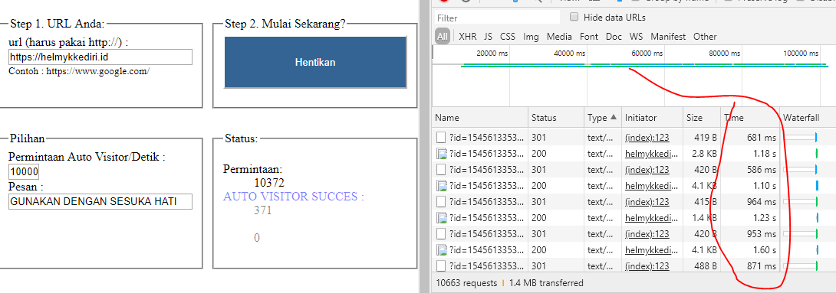
Task: Open the (index):123 initiator link in the 681 ms row
Action: click(x=647, y=138)
